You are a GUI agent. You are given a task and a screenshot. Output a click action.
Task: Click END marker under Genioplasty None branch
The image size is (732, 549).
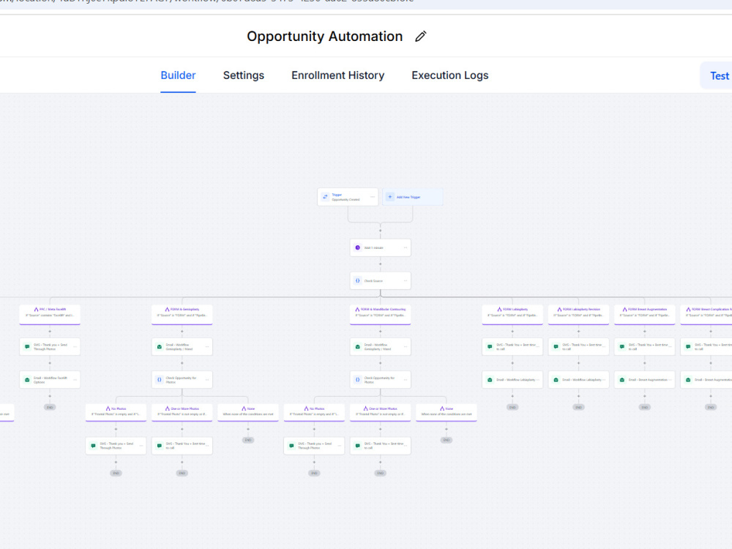click(x=248, y=440)
